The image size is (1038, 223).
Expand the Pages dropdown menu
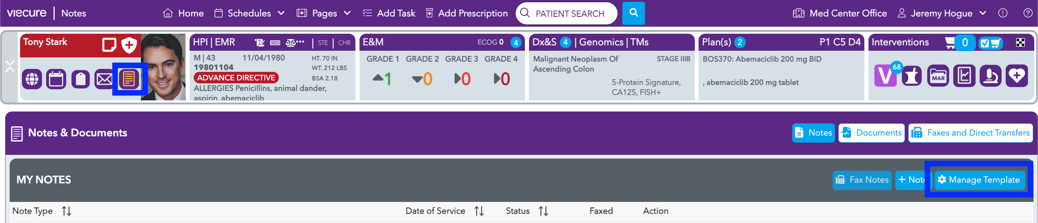coord(323,13)
